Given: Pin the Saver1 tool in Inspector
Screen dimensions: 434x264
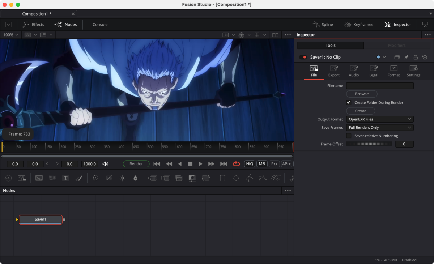Looking at the screenshot, I should click(x=406, y=57).
